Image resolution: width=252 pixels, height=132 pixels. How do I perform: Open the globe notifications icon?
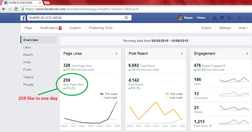[229, 18]
